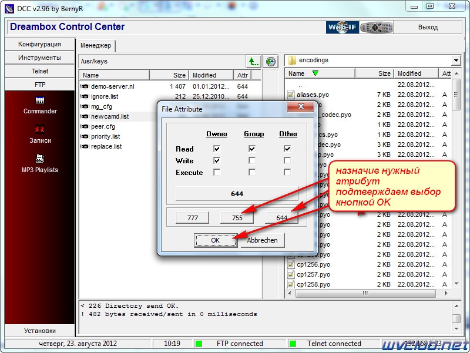Sort left file list by Modified column
Viewport: 470px width, 353px height.
click(x=211, y=75)
